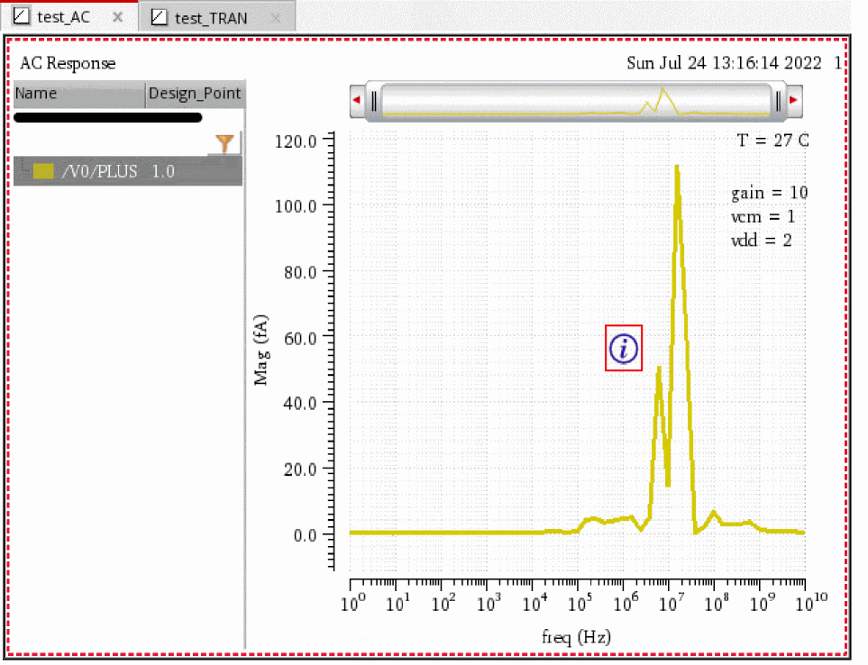Select the /V0/PLUS legend row
Image resolution: width=868 pixels, height=665 pixels.
point(128,171)
